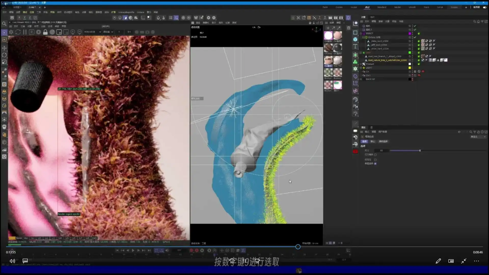489x275 pixels.
Task: Play the timeline animation forward
Action: [x=133, y=251]
